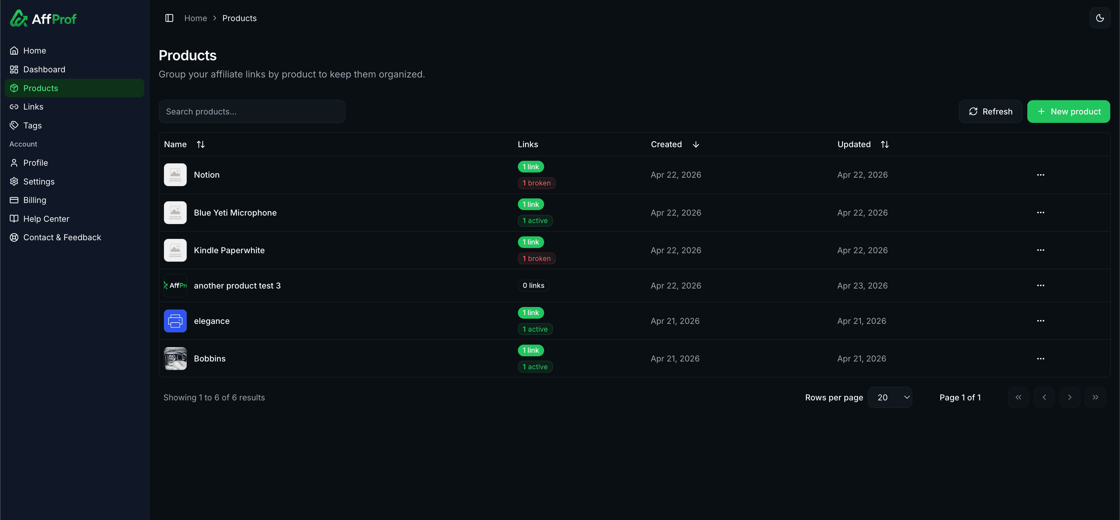Click the Refresh button

pyautogui.click(x=990, y=112)
